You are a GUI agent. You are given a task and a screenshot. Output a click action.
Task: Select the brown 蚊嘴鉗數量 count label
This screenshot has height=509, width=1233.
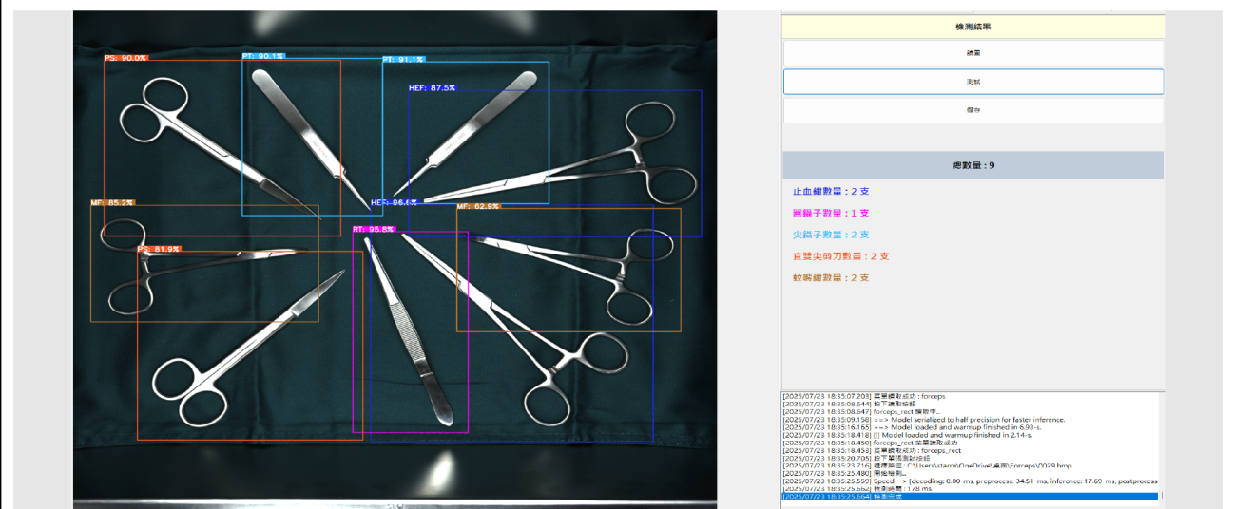(831, 278)
